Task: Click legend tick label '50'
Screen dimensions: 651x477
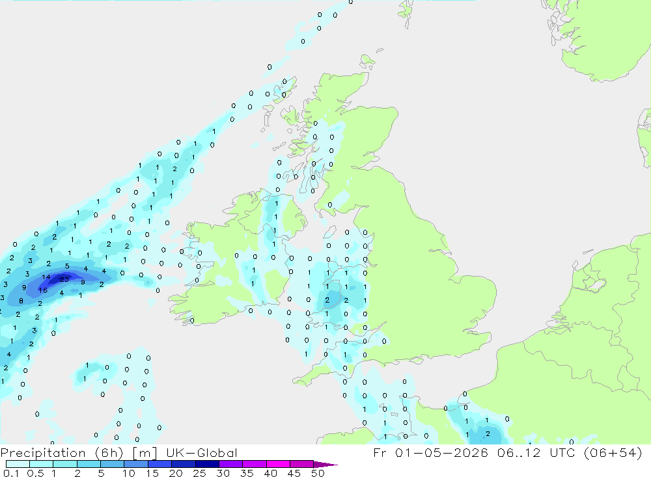Action: (318, 473)
